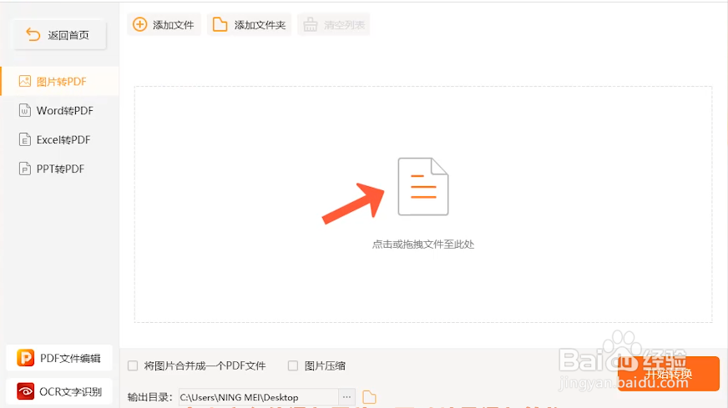Viewport: 728px width, 408px height.
Task: Click the return arrow icon on 返回首页
Action: (33, 35)
